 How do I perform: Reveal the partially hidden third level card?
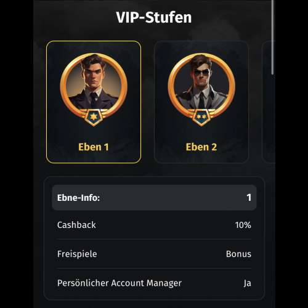(x=269, y=102)
